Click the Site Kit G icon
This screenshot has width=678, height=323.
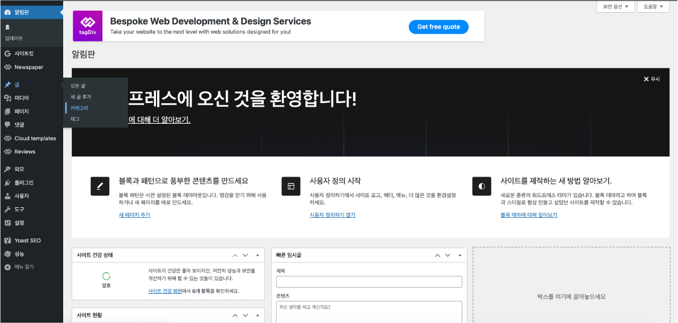[7, 54]
